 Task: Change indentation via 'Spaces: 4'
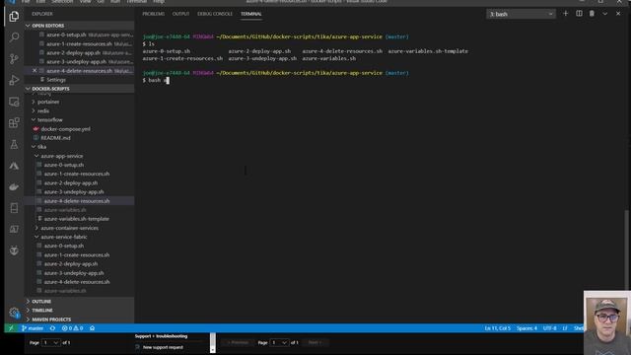point(526,328)
